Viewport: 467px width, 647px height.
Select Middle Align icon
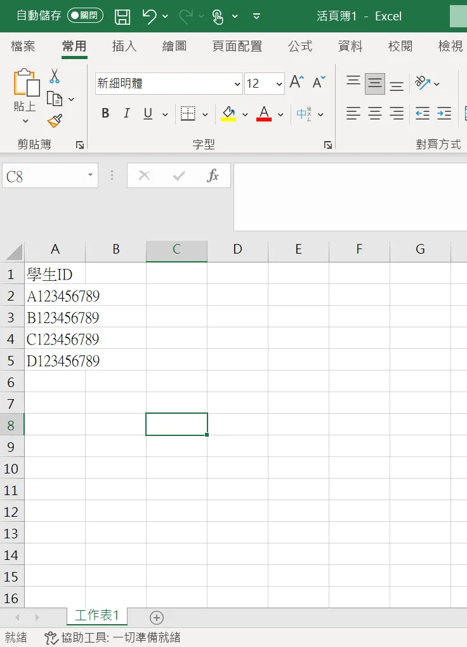375,84
